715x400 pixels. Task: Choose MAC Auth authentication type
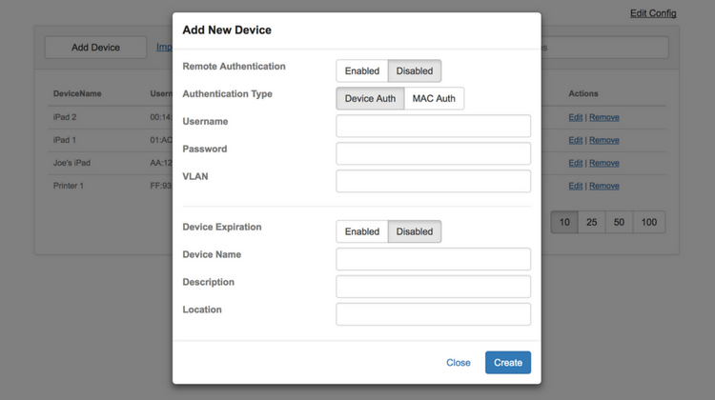[434, 98]
